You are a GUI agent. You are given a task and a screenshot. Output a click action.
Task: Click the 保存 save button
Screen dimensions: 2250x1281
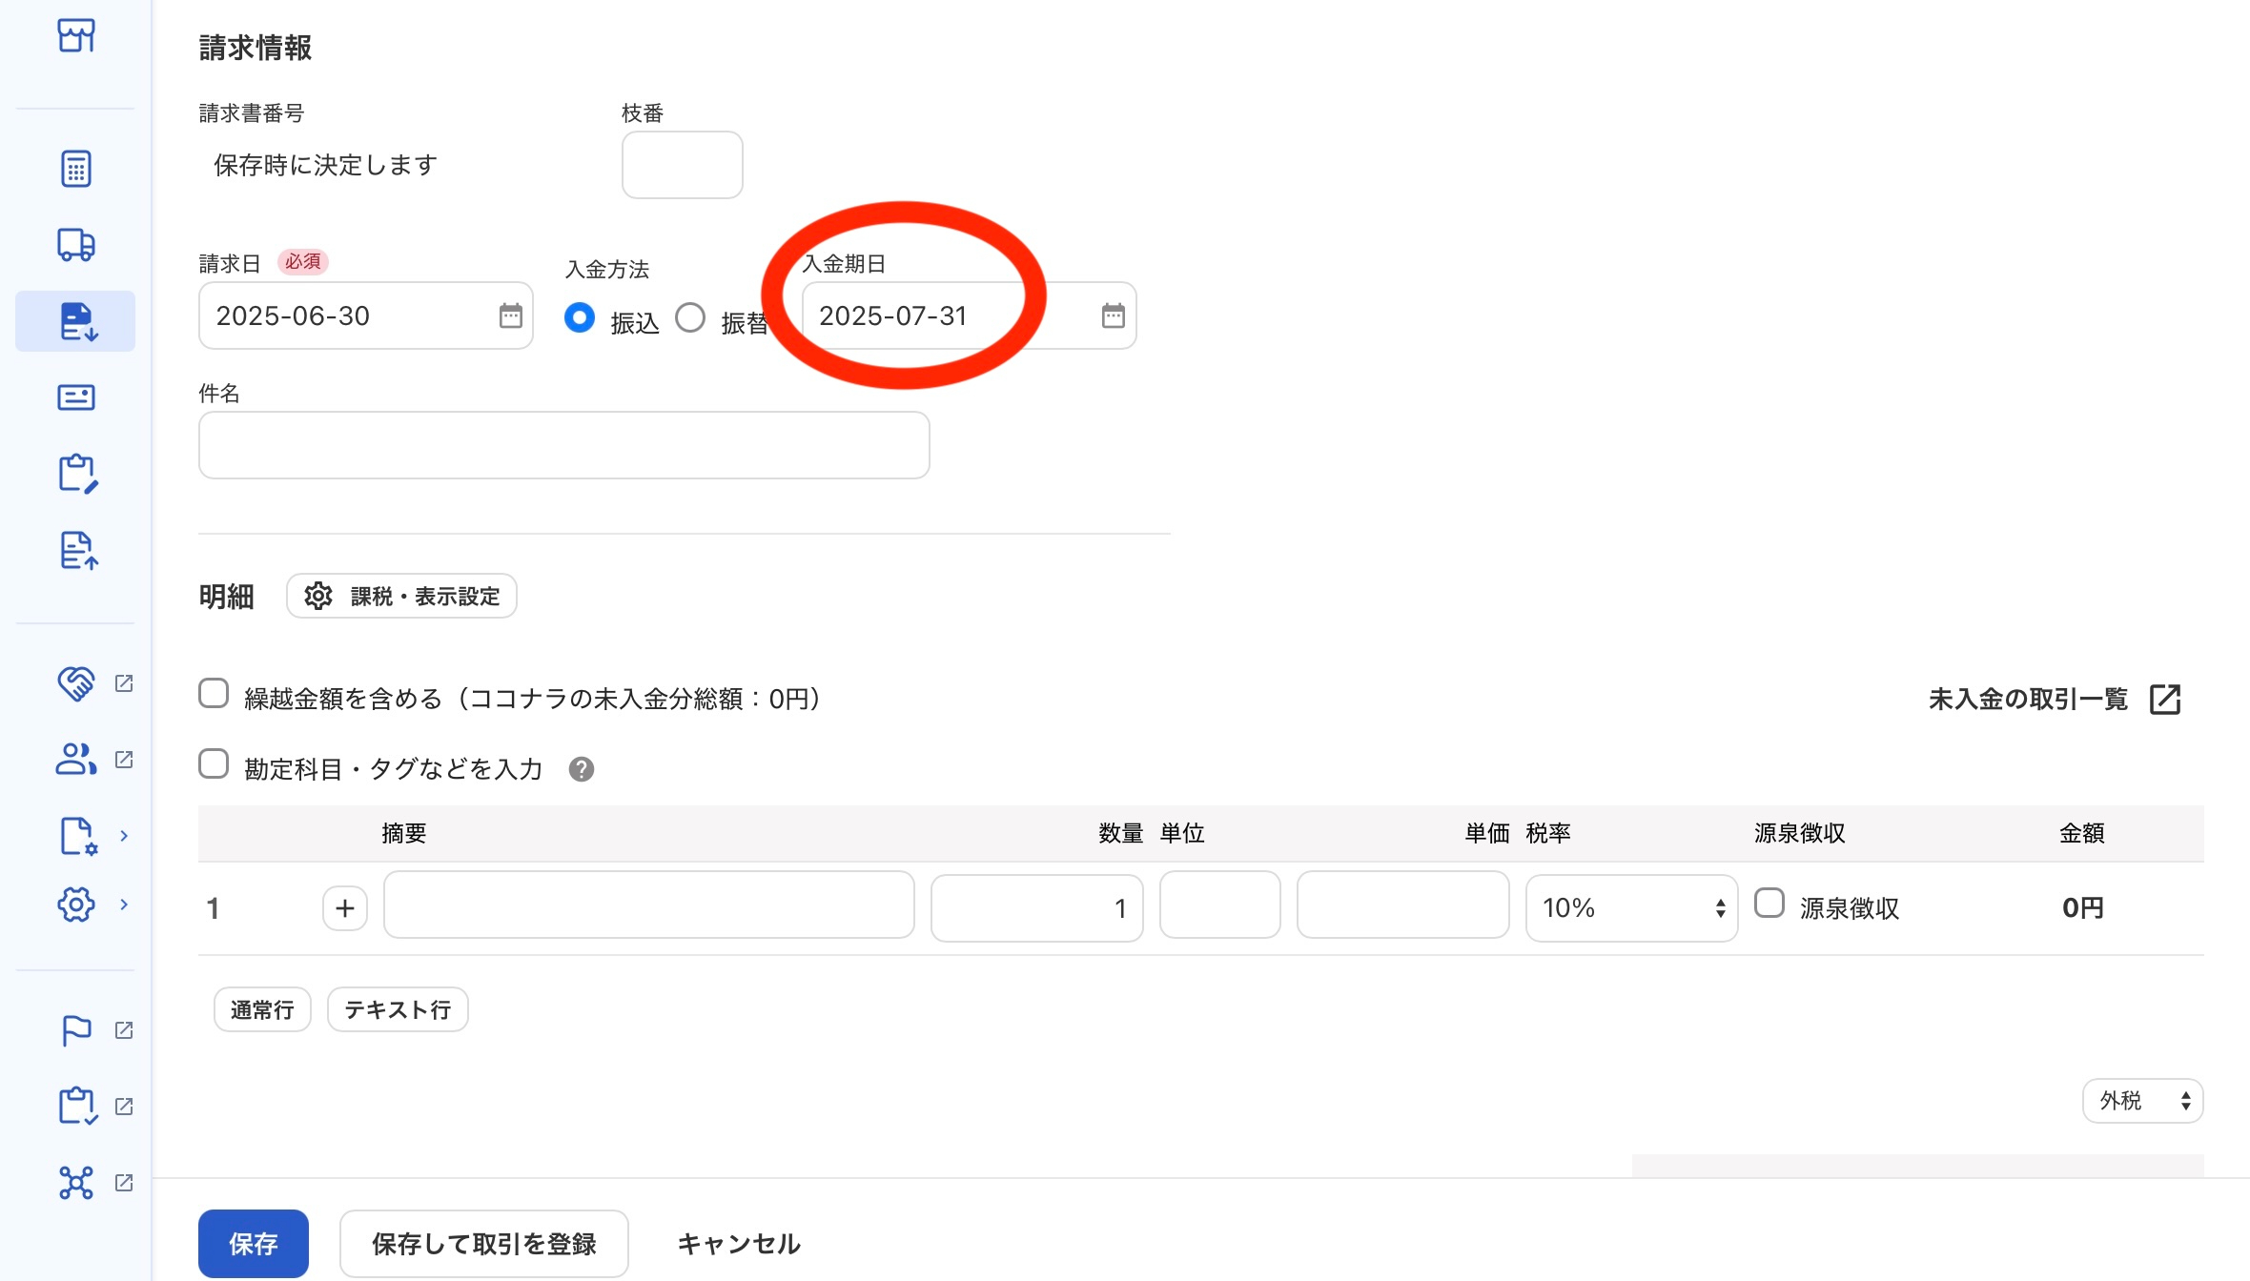(x=253, y=1243)
